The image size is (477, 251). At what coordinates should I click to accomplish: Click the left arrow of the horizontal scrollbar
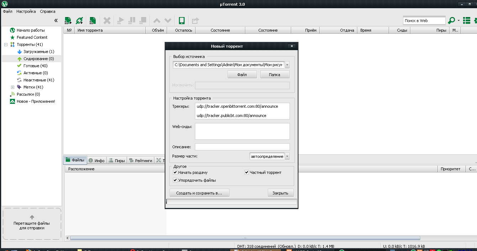coord(67,238)
